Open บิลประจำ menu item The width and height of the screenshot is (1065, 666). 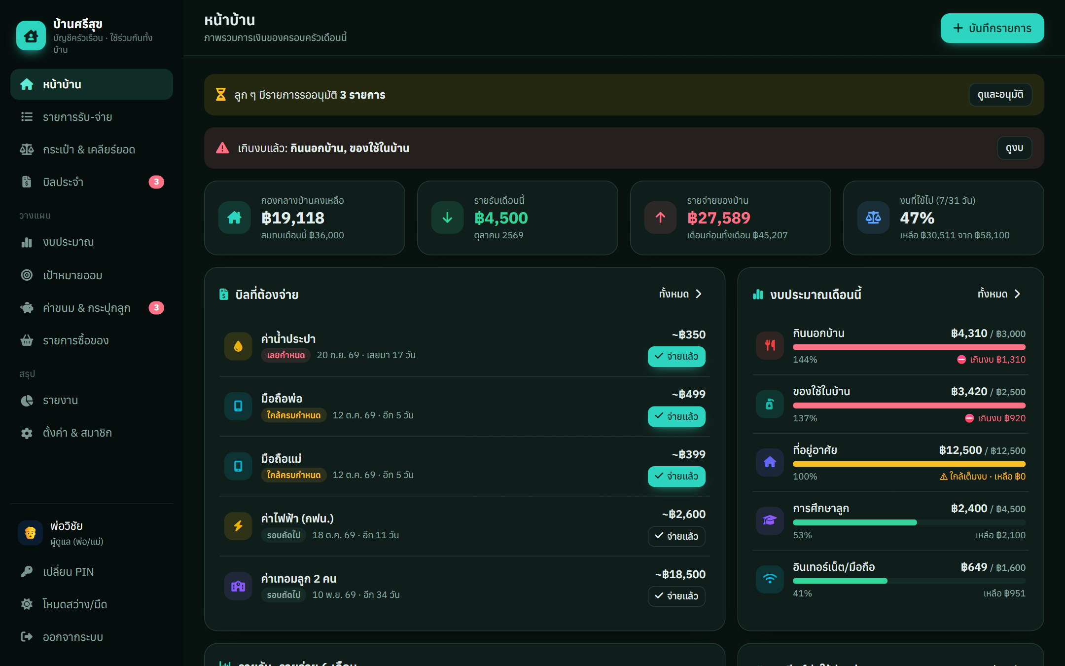92,182
